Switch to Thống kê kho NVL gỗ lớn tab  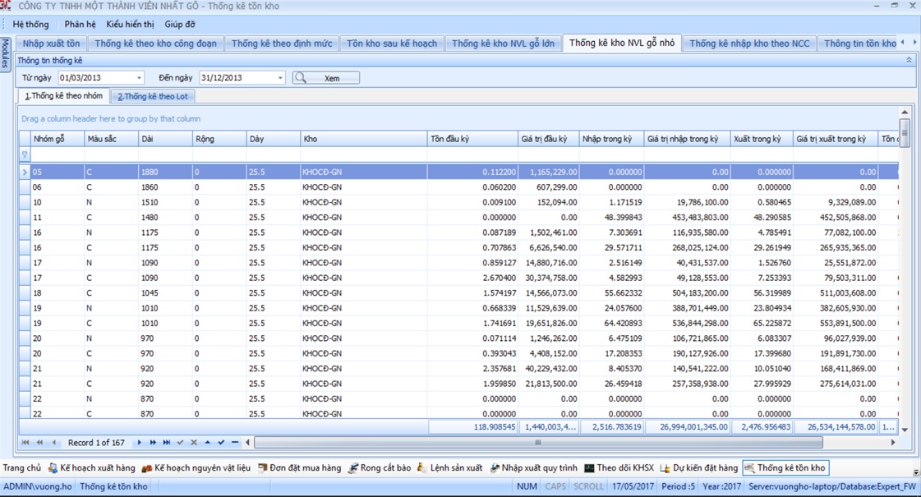coord(503,44)
